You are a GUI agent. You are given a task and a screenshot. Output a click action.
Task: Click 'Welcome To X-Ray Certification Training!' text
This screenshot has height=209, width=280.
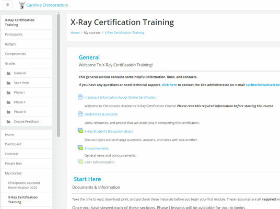(x=115, y=65)
